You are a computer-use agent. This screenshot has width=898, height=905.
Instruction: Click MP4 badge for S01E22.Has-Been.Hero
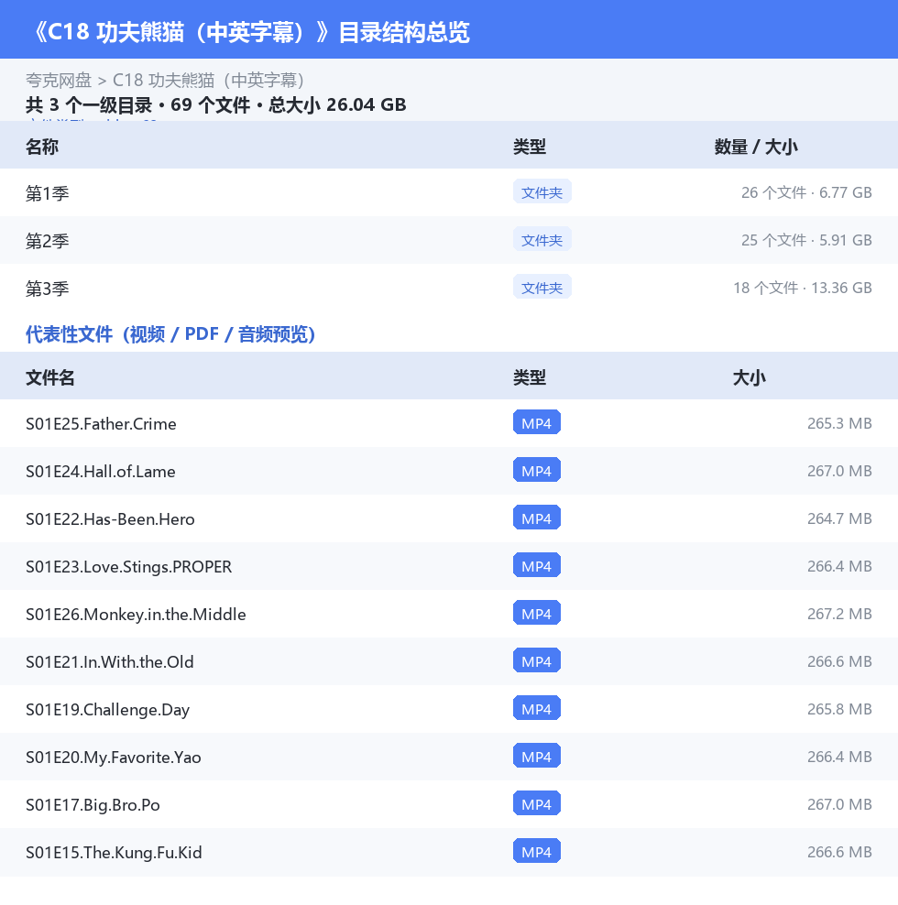[536, 518]
